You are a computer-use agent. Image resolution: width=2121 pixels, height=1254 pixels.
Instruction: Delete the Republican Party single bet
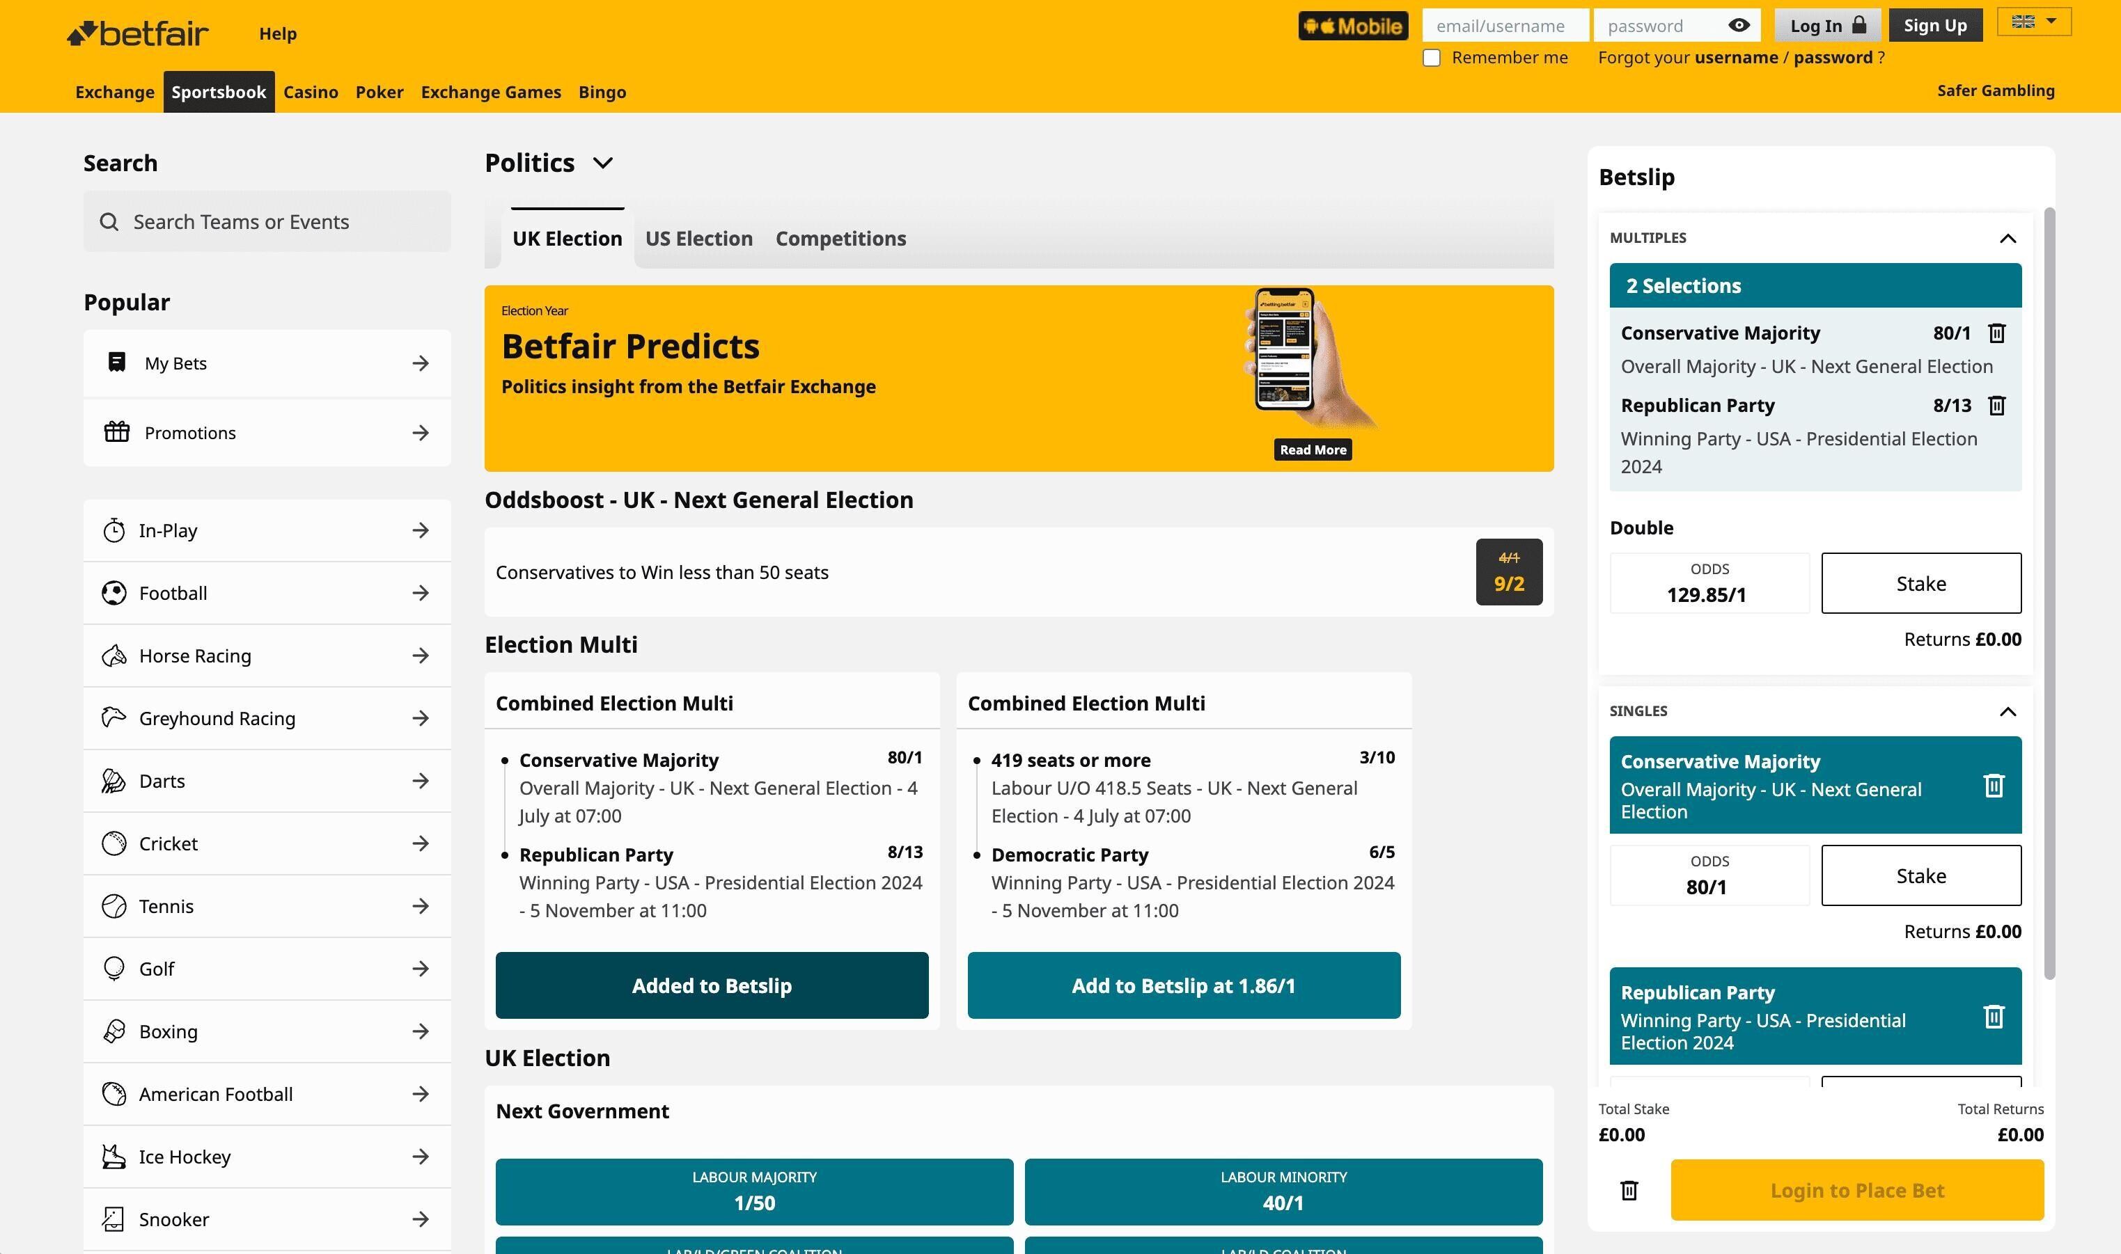click(1994, 1017)
